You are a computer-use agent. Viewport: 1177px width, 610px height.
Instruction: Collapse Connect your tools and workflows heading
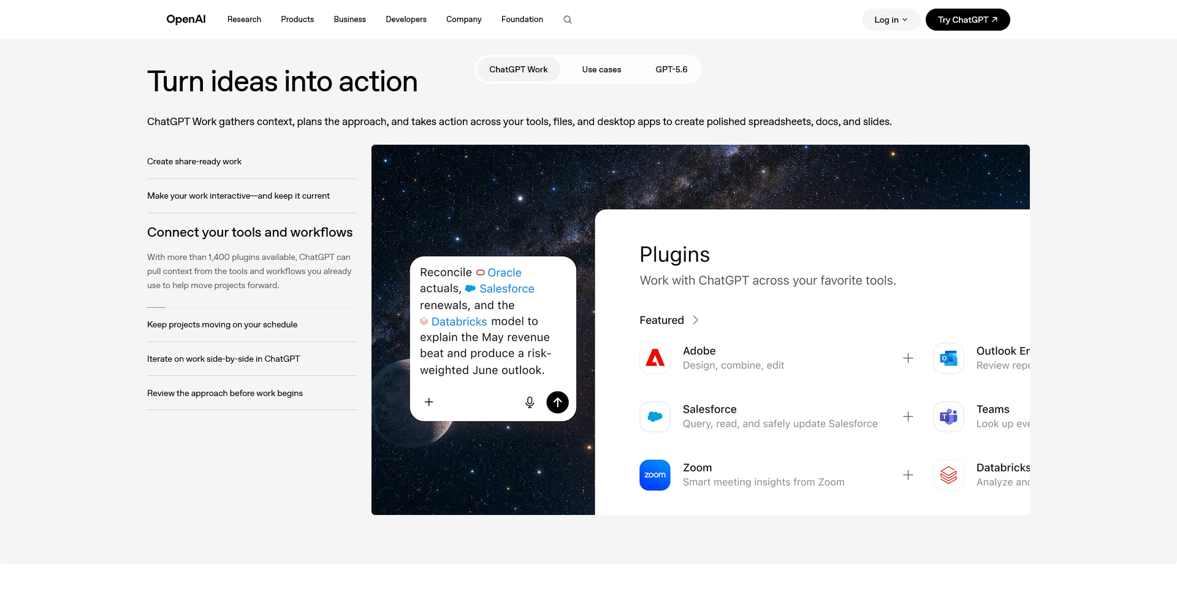(x=250, y=232)
